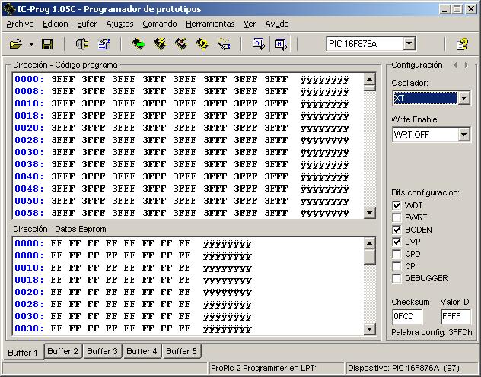Open the Write Enable WRT OFF dropdown
This screenshot has width=481, height=377.
pos(463,135)
